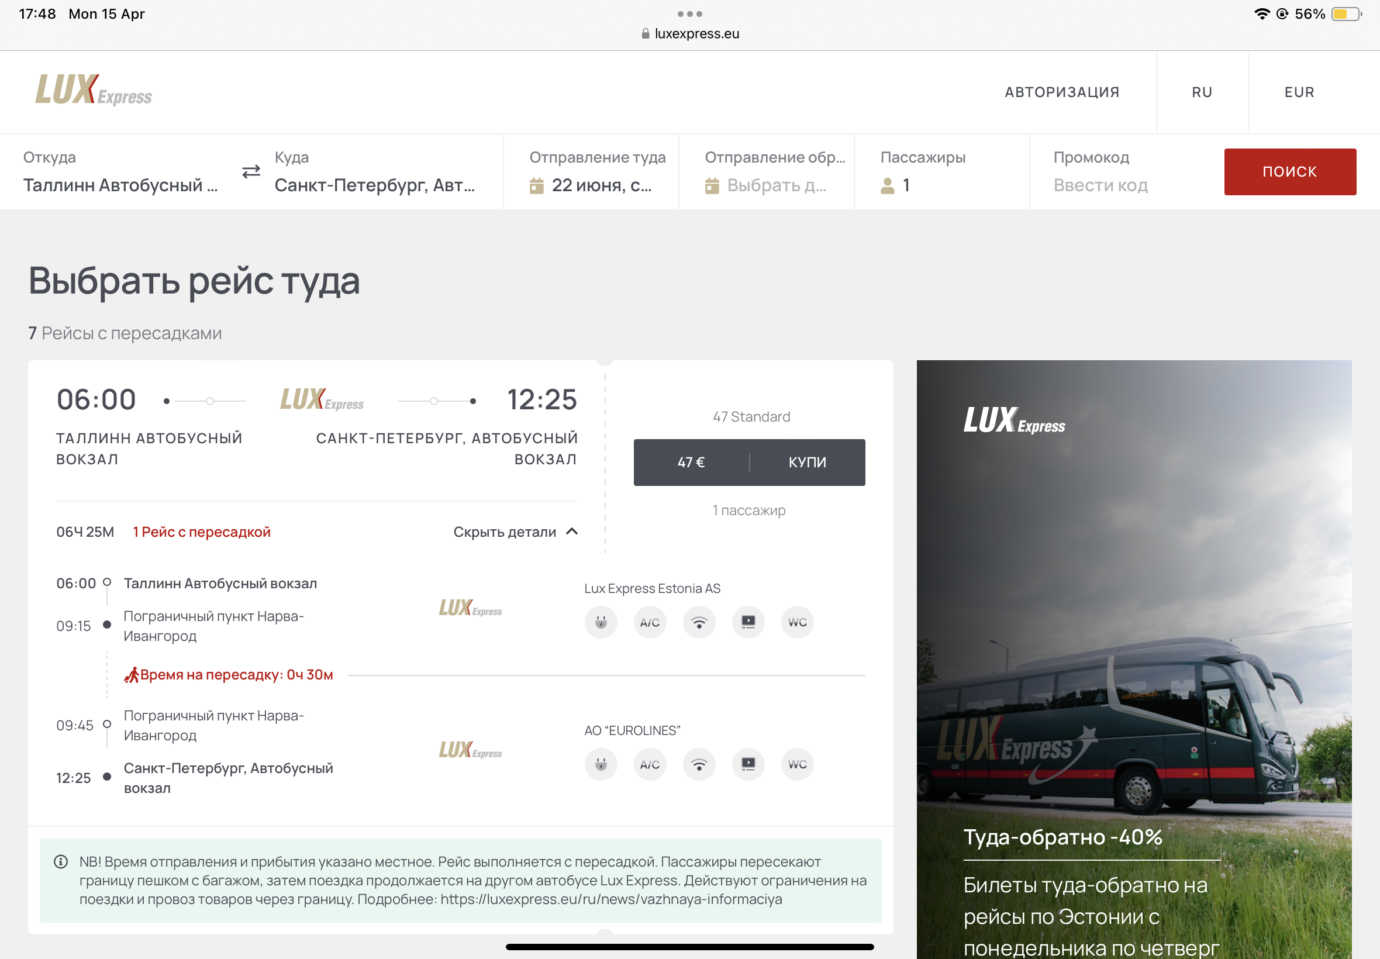Click the Выбрать рейс туда heading

click(194, 281)
